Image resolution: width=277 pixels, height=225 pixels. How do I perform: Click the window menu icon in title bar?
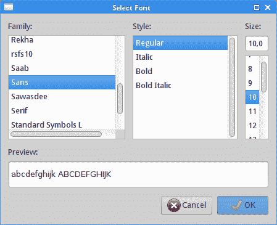click(x=9, y=7)
